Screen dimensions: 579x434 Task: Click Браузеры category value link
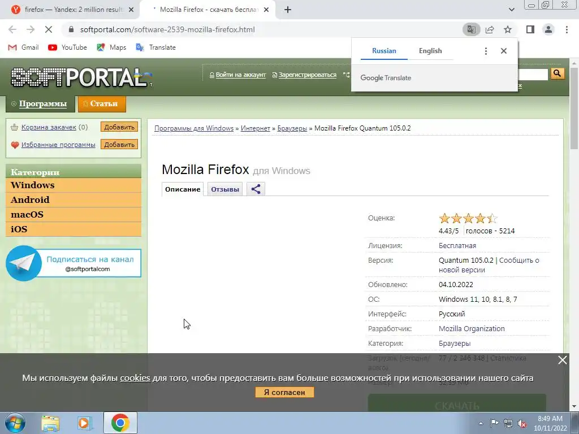pos(455,343)
